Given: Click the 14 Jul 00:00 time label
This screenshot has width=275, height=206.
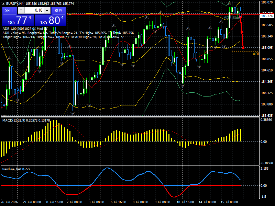Looking at the screenshot, I should tap(207, 202).
